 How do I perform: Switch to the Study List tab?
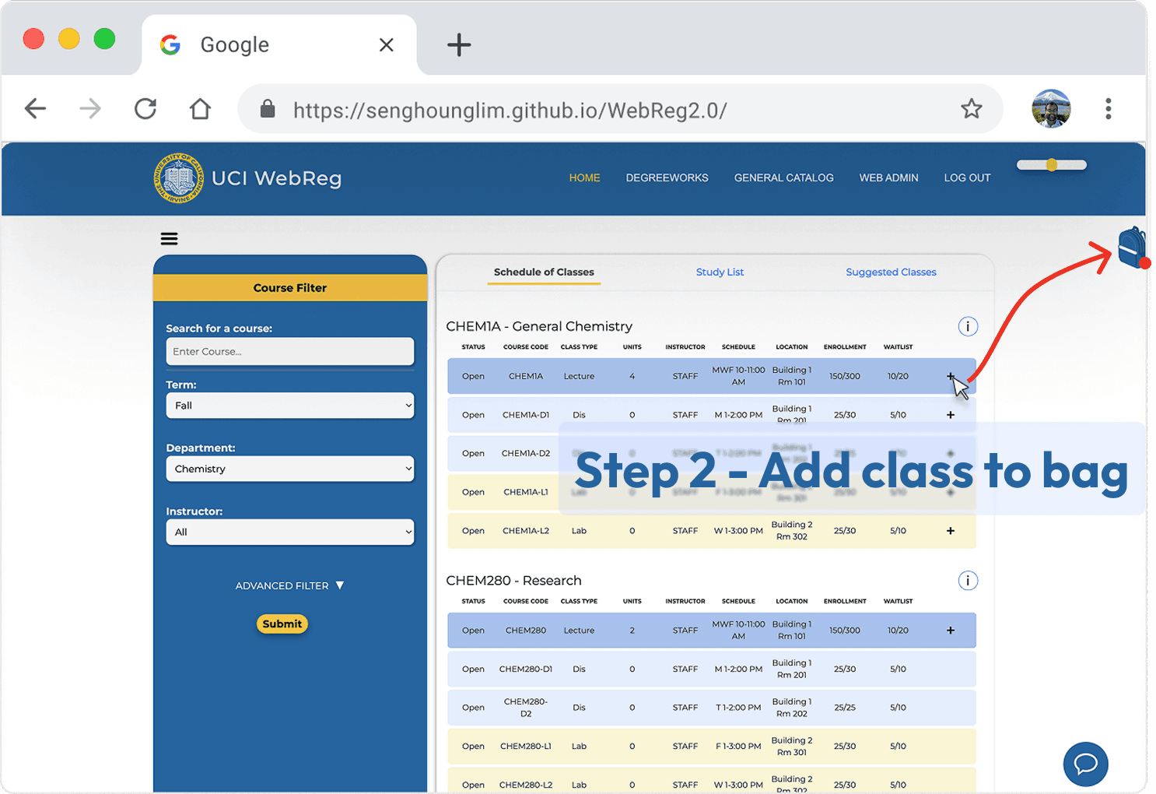coord(720,272)
